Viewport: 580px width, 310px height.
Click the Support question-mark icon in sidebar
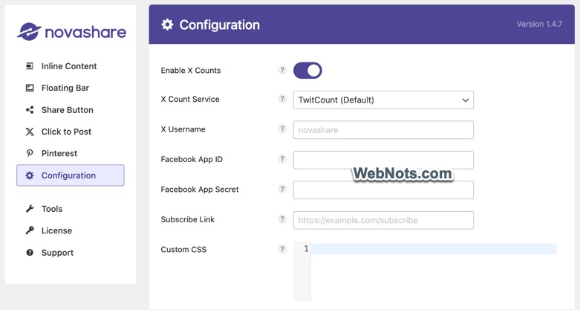point(30,253)
